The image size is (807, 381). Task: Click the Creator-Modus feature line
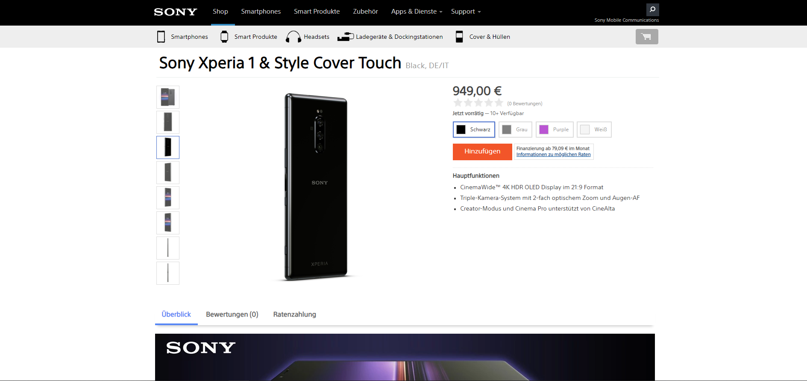coord(537,208)
